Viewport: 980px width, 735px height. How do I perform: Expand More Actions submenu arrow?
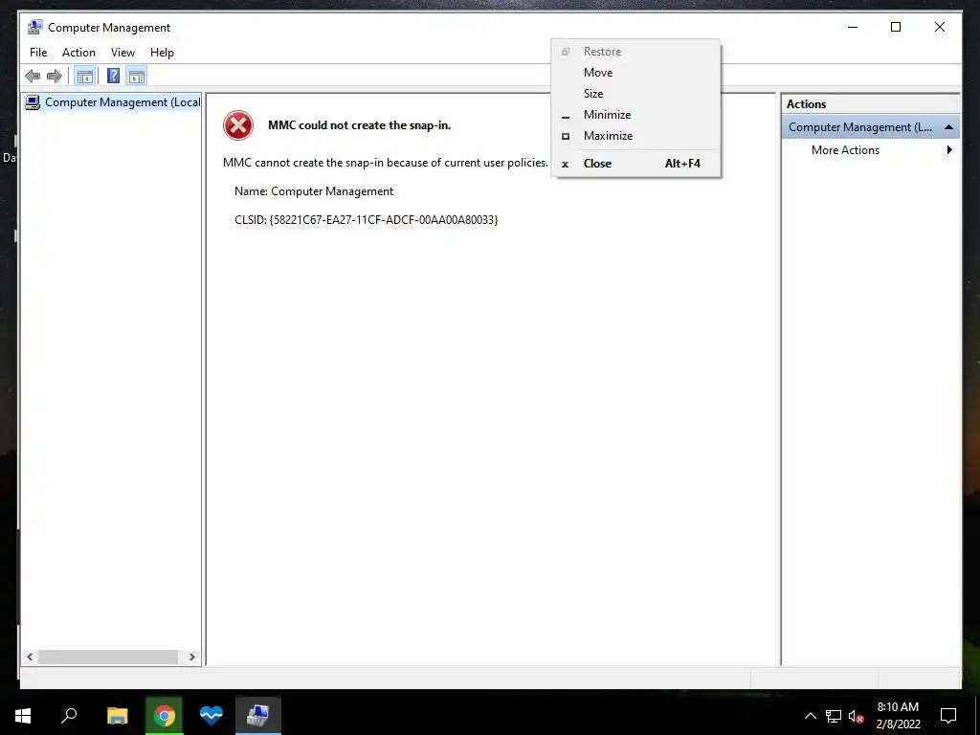[x=949, y=150]
